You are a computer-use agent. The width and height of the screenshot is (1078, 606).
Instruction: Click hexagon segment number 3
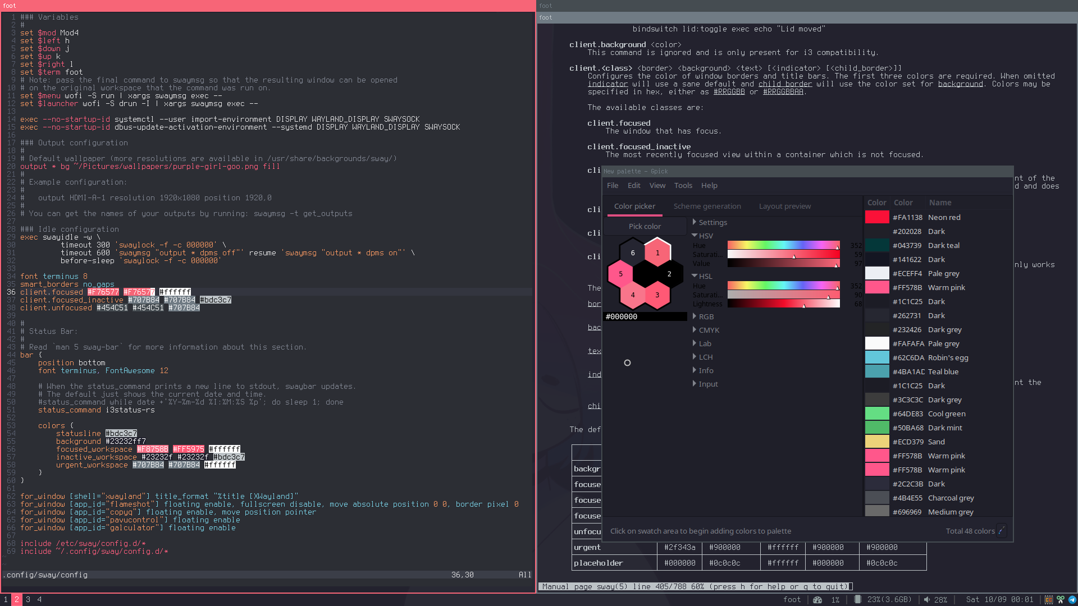tap(657, 295)
